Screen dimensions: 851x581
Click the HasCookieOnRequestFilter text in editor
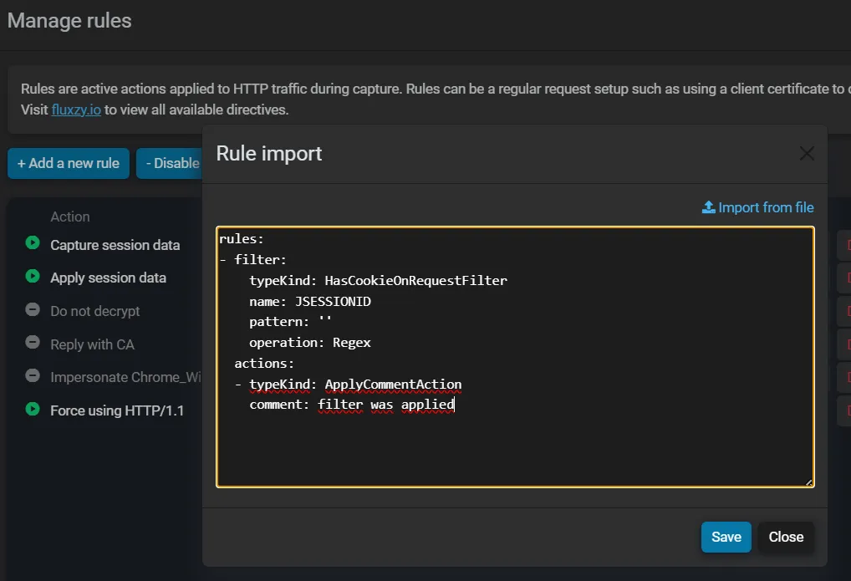point(415,281)
